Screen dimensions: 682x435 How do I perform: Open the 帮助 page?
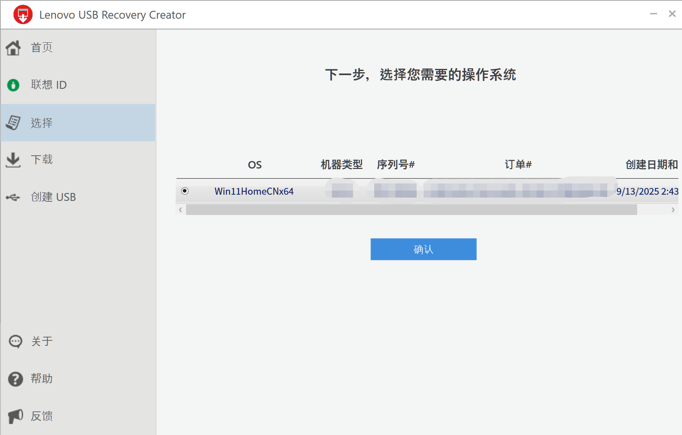tap(78, 379)
